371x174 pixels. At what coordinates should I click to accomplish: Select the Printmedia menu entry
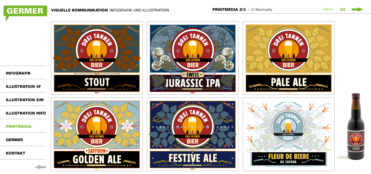click(19, 127)
